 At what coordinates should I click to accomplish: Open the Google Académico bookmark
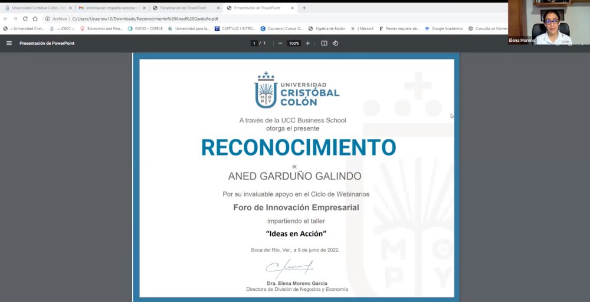pyautogui.click(x=444, y=28)
